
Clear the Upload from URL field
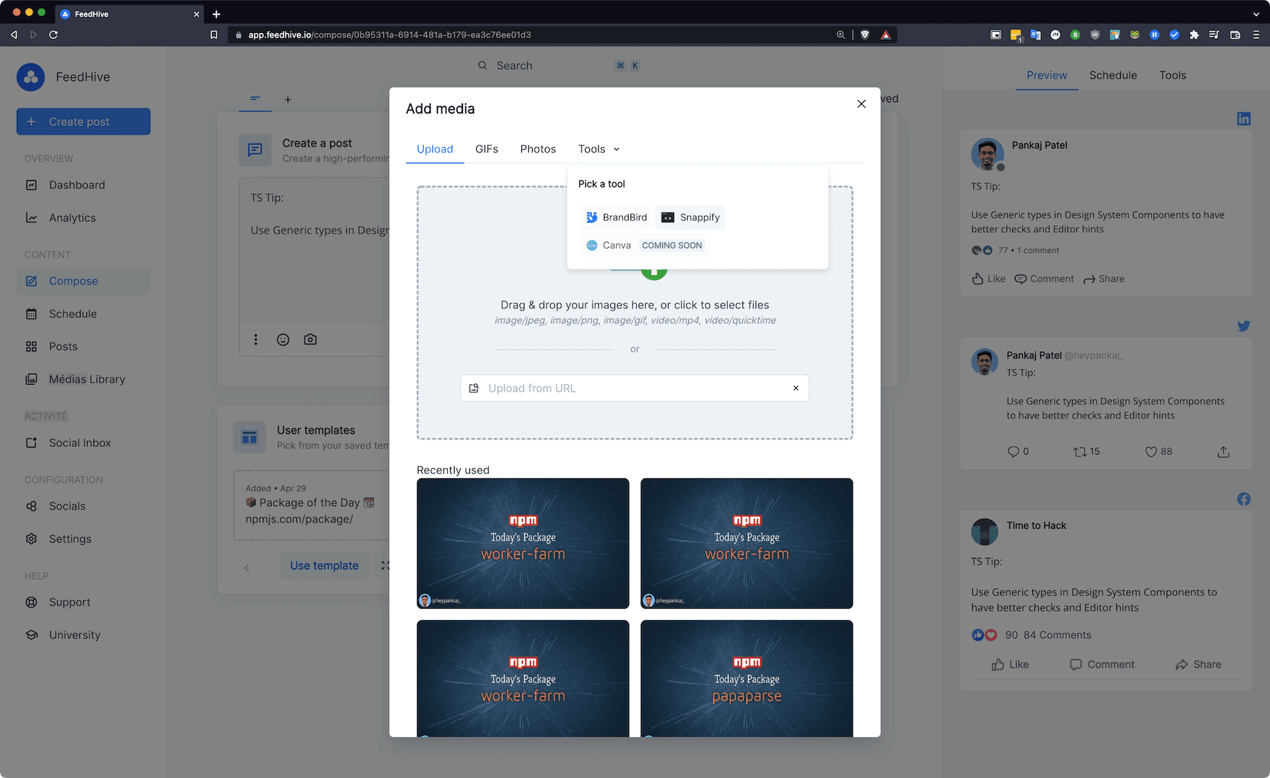(x=796, y=388)
